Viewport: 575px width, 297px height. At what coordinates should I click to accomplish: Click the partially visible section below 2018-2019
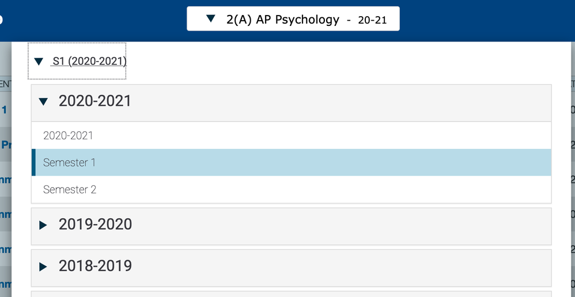coord(291,294)
